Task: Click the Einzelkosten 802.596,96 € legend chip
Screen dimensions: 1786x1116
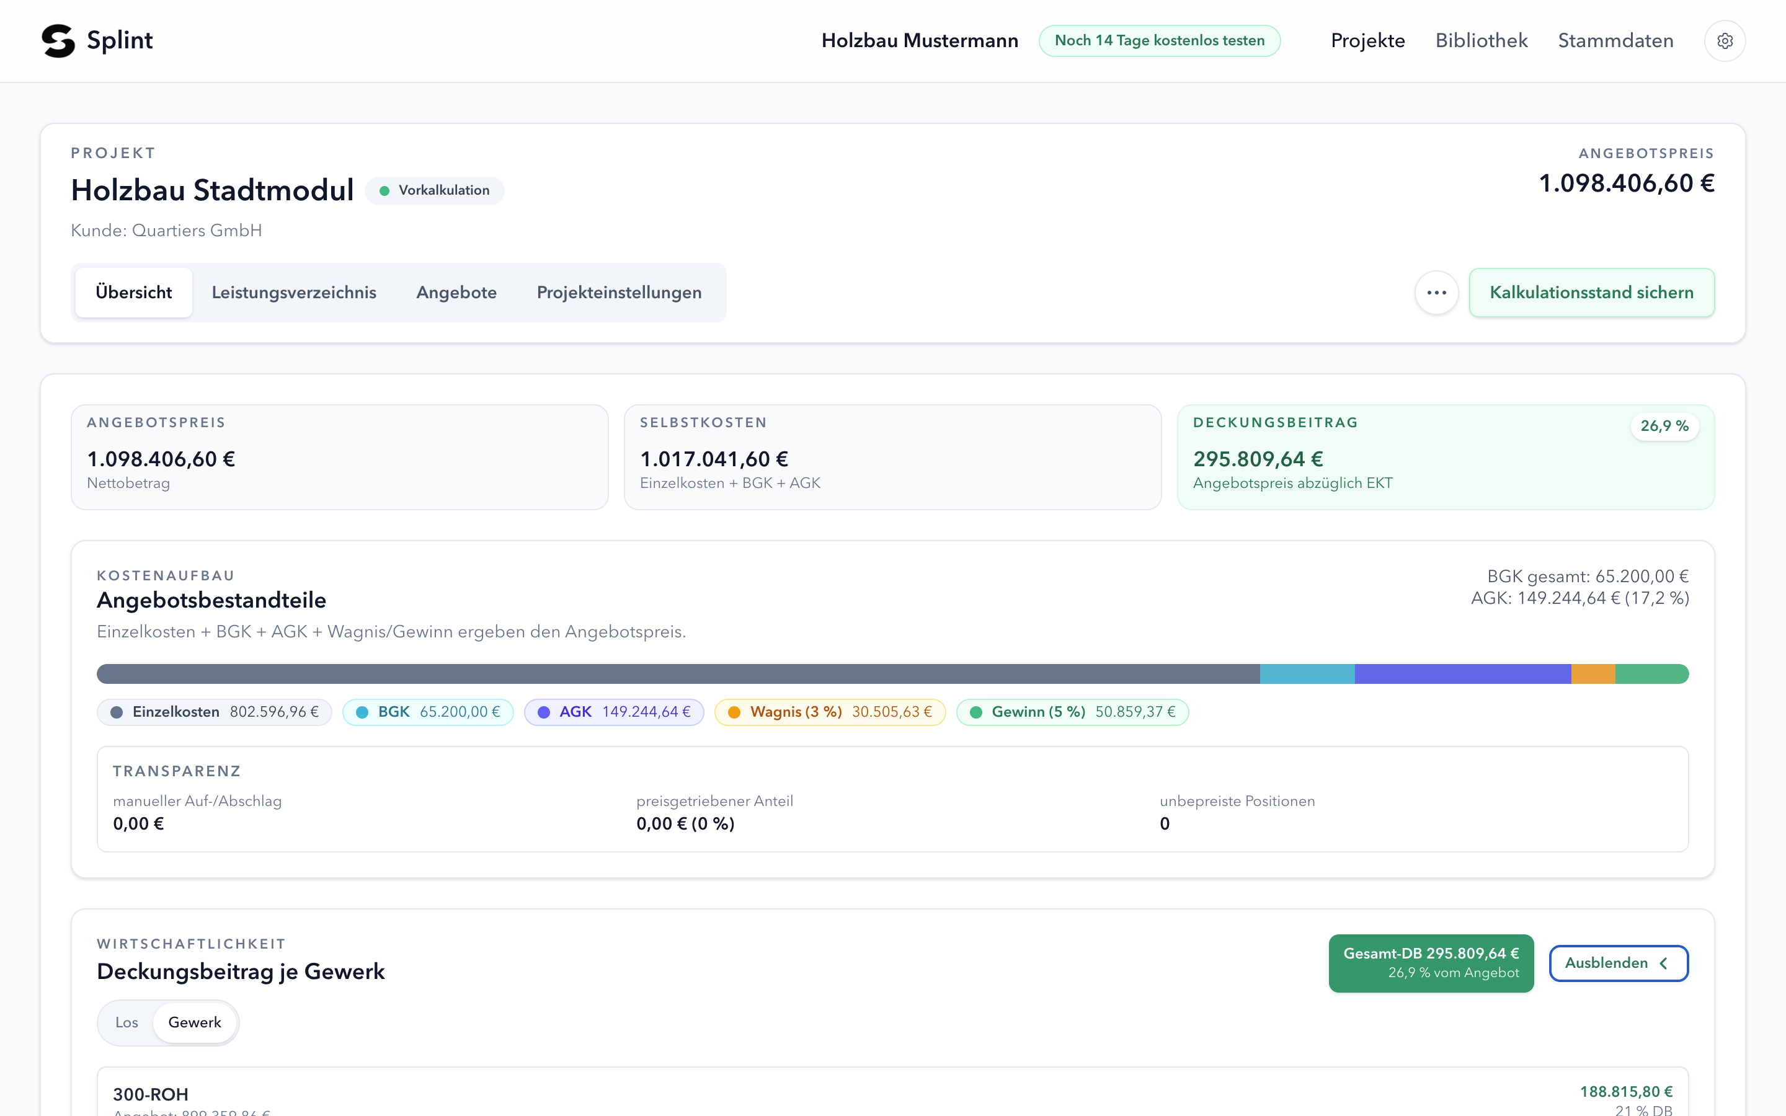Action: [214, 712]
